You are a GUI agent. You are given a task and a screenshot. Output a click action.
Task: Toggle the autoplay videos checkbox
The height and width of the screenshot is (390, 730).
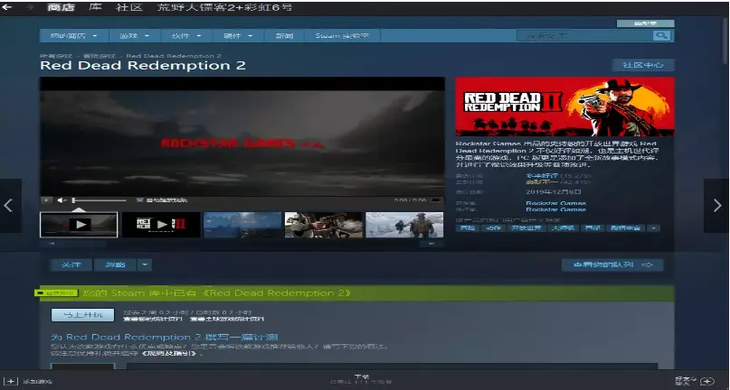pyautogui.click(x=139, y=200)
